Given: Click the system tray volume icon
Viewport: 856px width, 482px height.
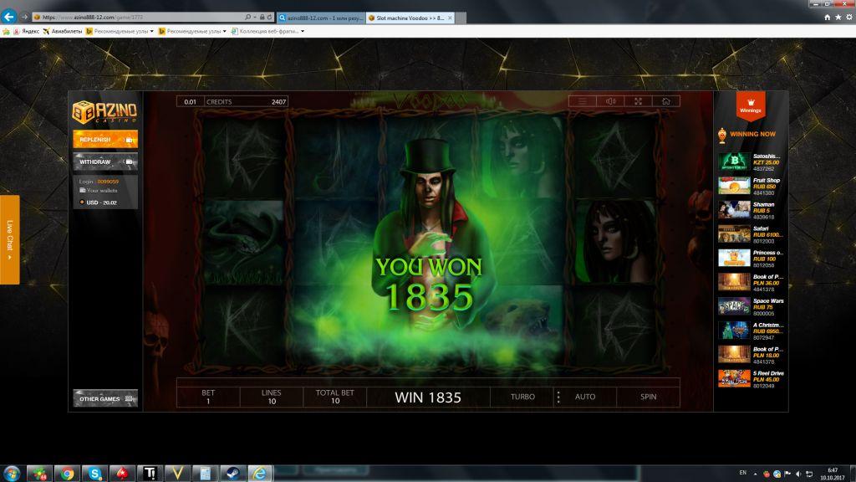Looking at the screenshot, I should 798,474.
